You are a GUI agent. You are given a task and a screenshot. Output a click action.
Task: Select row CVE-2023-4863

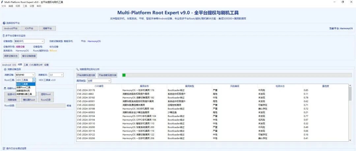[212, 94]
